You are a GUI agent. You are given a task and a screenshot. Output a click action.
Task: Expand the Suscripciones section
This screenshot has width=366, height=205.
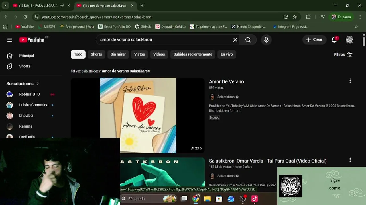(x=23, y=84)
